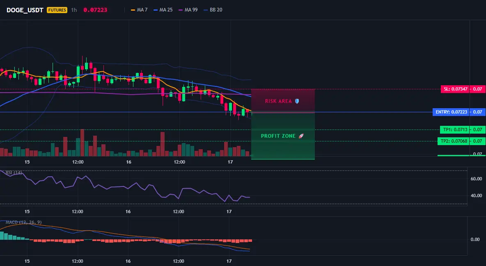Open the DOGE_USDT symbol selector
The height and width of the screenshot is (266, 486).
click(x=25, y=10)
